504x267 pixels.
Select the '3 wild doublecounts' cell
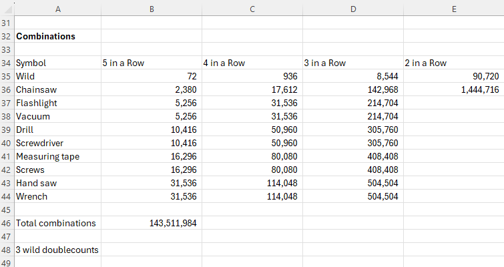click(57, 250)
